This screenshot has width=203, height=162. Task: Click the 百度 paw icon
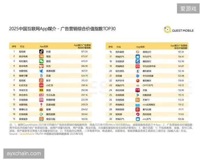pos(41,76)
